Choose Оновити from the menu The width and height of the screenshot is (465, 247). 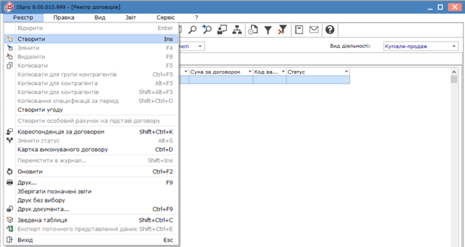coord(91,171)
